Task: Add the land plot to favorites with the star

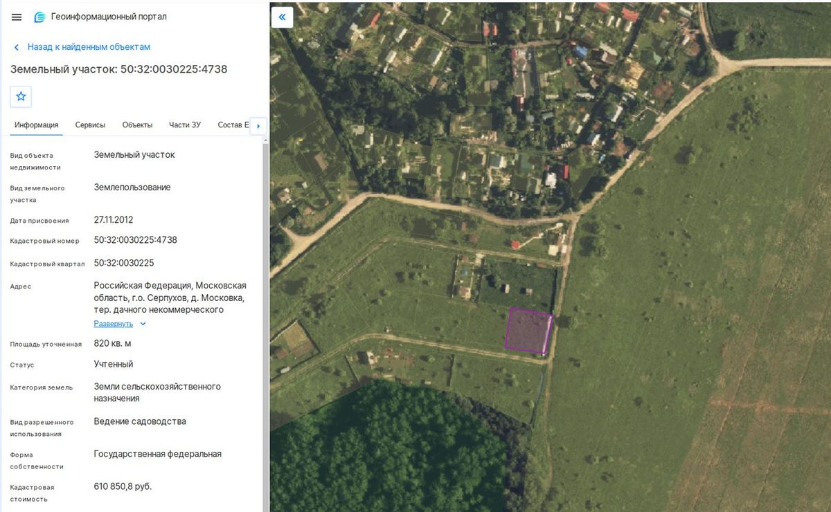Action: click(x=21, y=96)
